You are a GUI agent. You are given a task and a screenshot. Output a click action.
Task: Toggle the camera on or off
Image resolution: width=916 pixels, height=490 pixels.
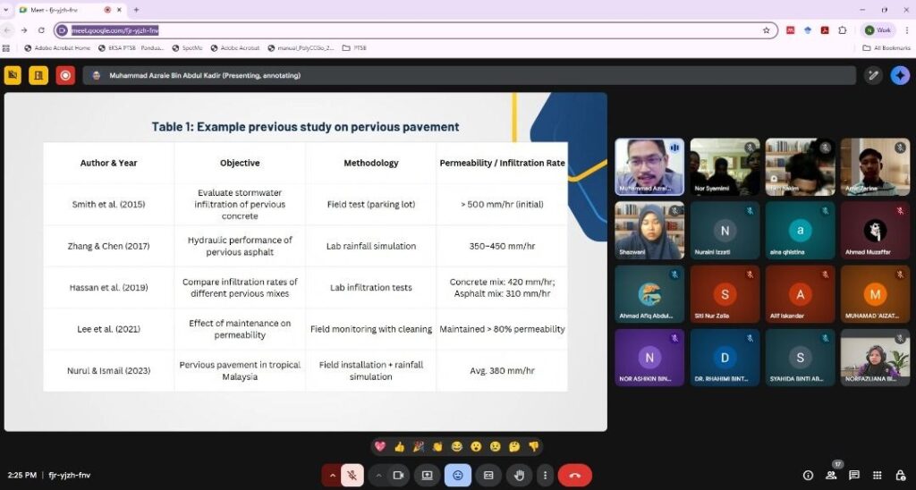click(x=399, y=476)
